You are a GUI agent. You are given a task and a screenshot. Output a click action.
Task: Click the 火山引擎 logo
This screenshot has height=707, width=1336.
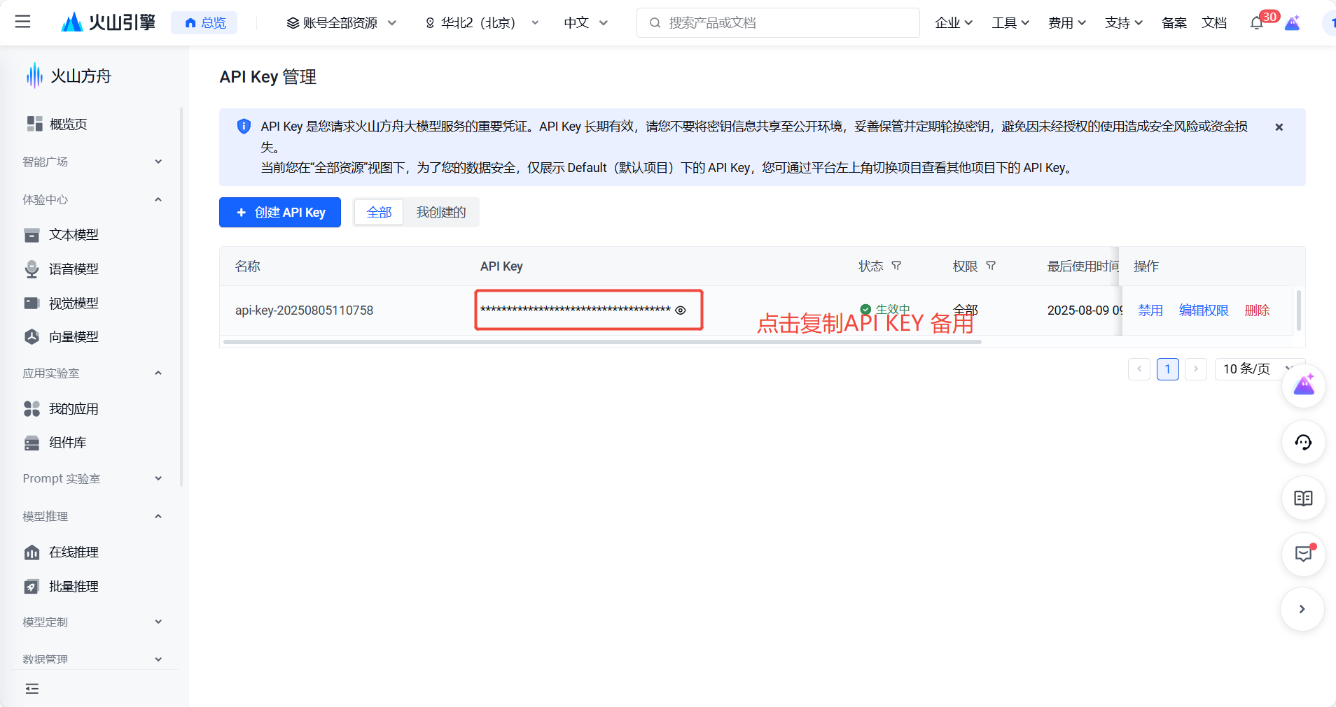tap(109, 22)
